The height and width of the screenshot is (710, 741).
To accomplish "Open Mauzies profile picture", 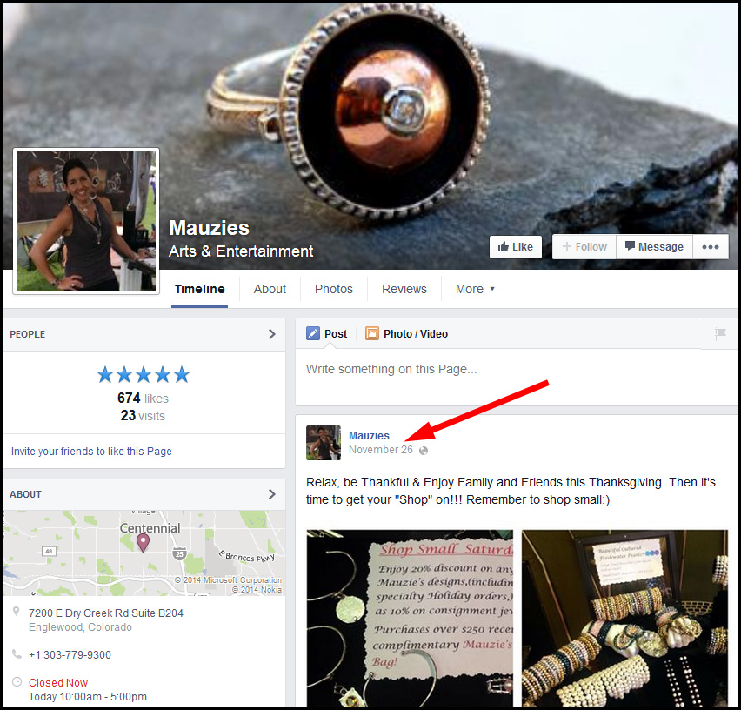I will 86,221.
